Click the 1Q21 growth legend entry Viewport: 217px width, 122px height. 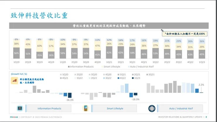(x=121, y=74)
